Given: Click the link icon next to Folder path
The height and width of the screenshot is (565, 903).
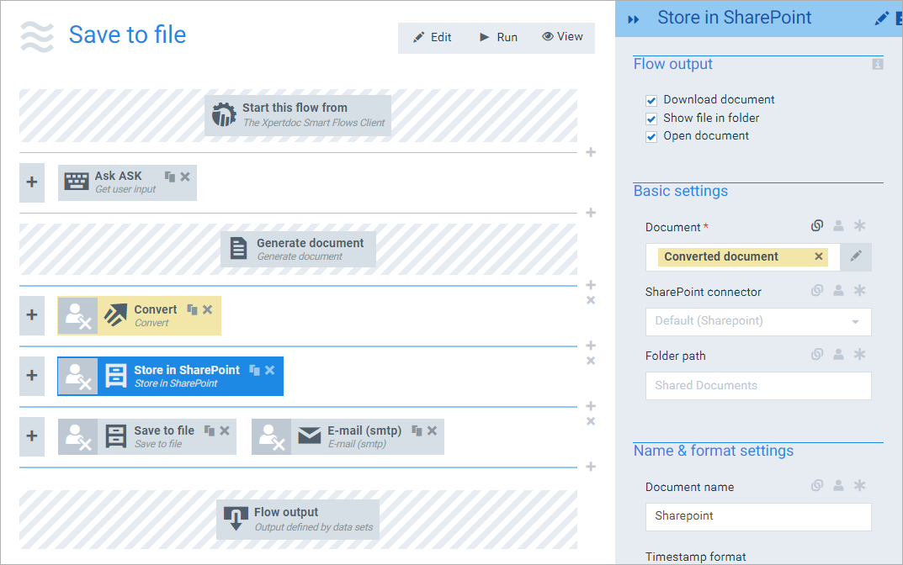Looking at the screenshot, I should coord(816,355).
